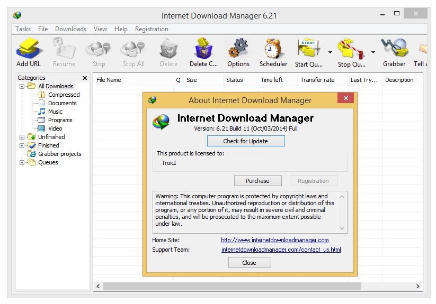
Task: Click the Check for Update button
Action: pos(246,141)
